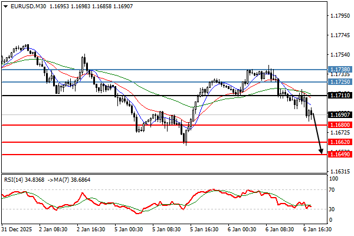Click the 1.16907 current price label
Image resolution: width=354 pixels, height=236 pixels.
pos(339,114)
